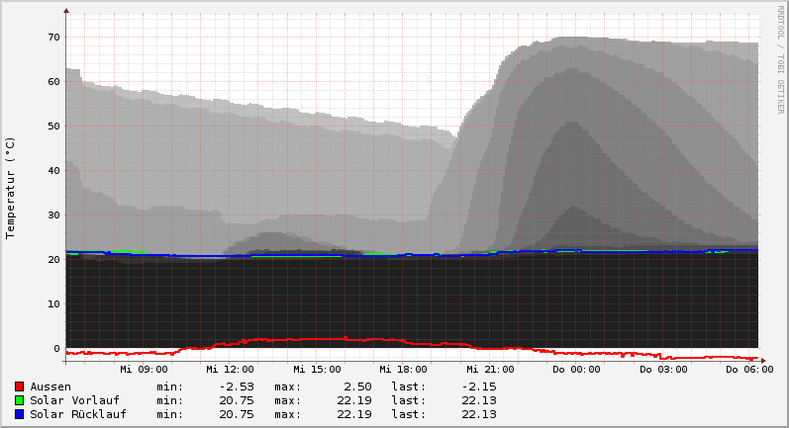Select the Solar Vorlauf legend label
Image resolution: width=789 pixels, height=428 pixels.
[74, 400]
